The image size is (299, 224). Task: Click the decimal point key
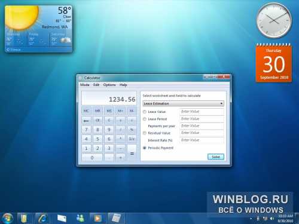(109, 158)
